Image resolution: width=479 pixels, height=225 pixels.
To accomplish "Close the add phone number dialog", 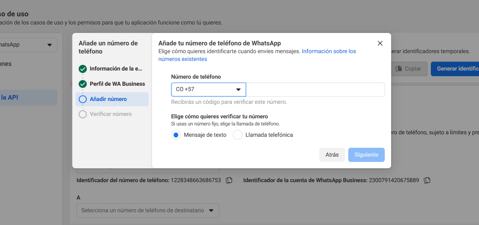I will 380,43.
